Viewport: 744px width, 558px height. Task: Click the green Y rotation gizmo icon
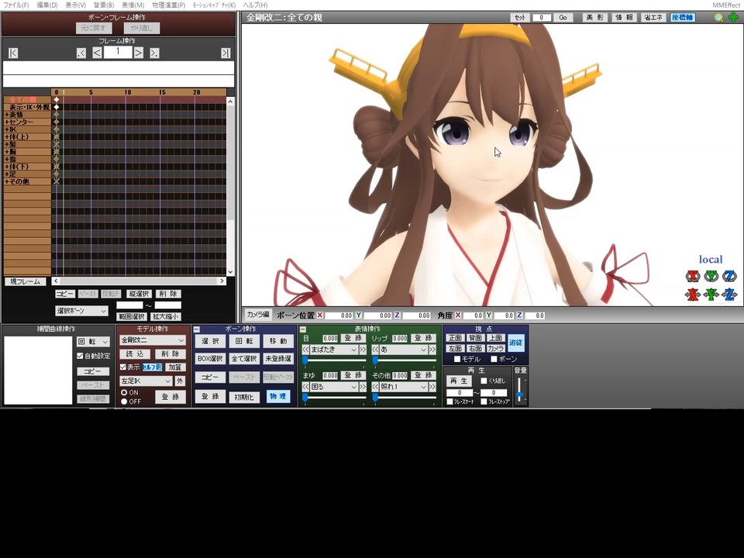click(711, 276)
